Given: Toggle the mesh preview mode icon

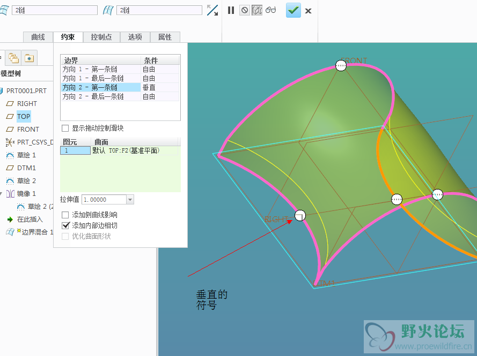Looking at the screenshot, I should point(257,10).
